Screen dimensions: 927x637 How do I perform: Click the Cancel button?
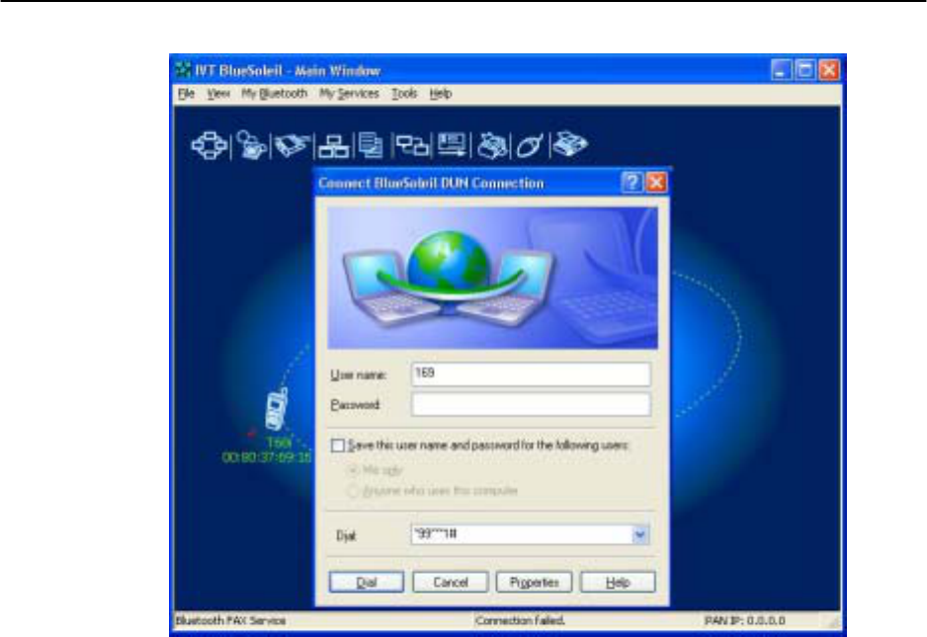(451, 582)
